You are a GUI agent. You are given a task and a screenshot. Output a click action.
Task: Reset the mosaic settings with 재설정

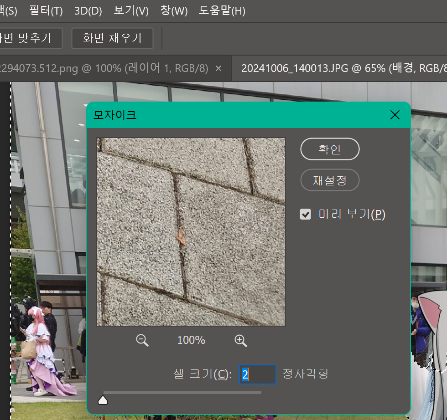tap(330, 180)
